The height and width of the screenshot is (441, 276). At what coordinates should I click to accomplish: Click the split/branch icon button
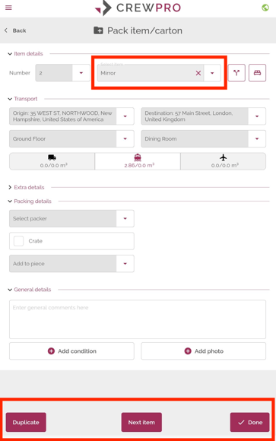point(236,73)
